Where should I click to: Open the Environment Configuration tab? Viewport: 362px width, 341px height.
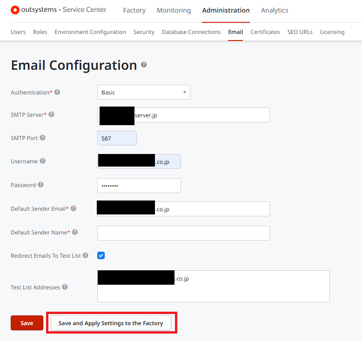tap(90, 32)
